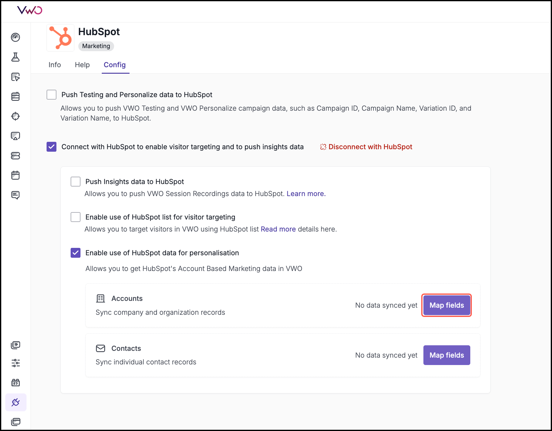Click the VWO logo
Screen dimensions: 552x431
point(30,10)
